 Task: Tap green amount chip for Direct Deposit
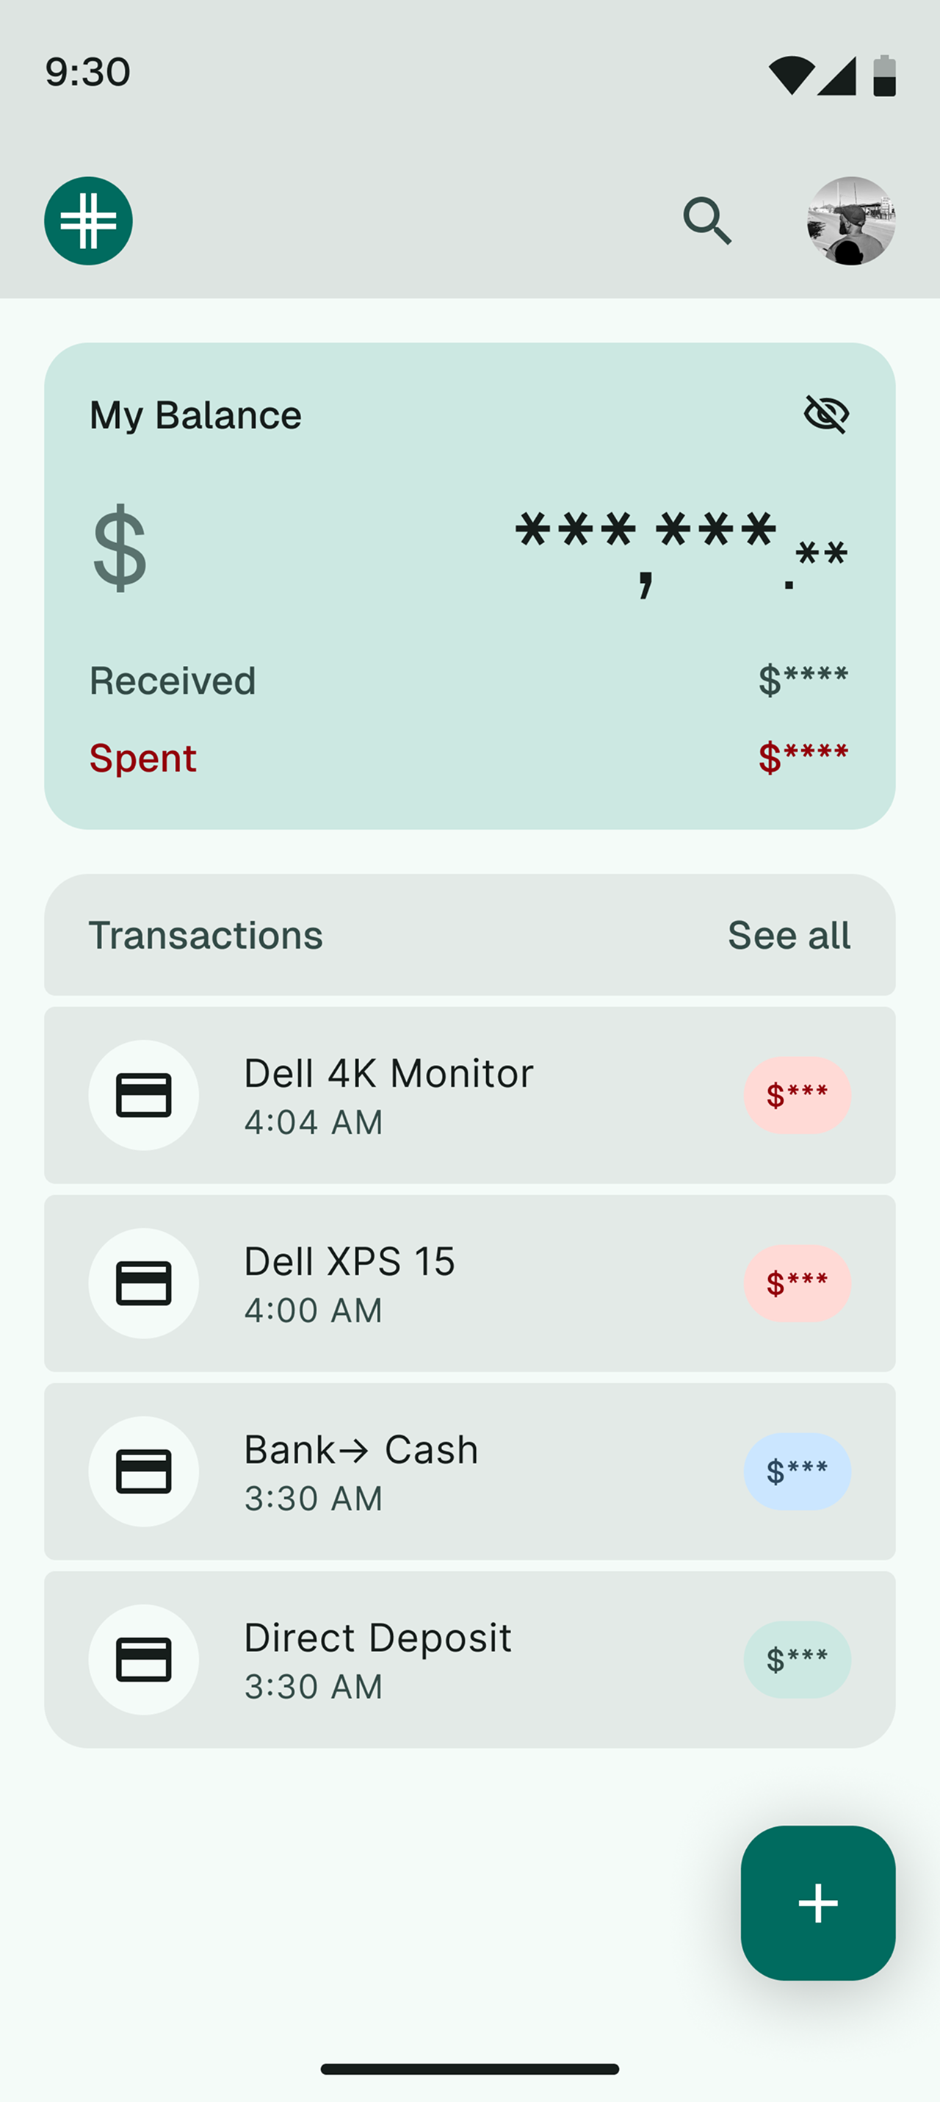797,1660
